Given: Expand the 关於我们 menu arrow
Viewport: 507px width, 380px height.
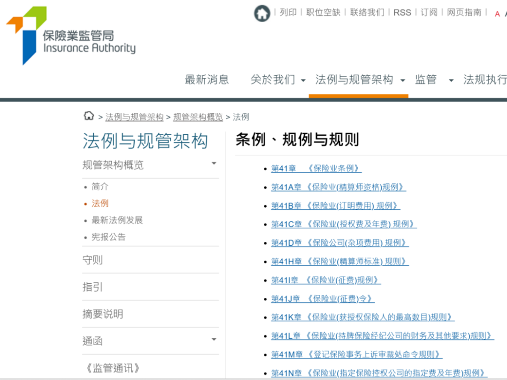Looking at the screenshot, I should coord(303,81).
